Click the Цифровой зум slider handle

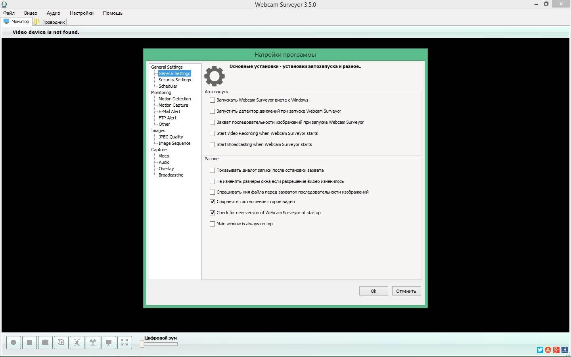point(142,344)
